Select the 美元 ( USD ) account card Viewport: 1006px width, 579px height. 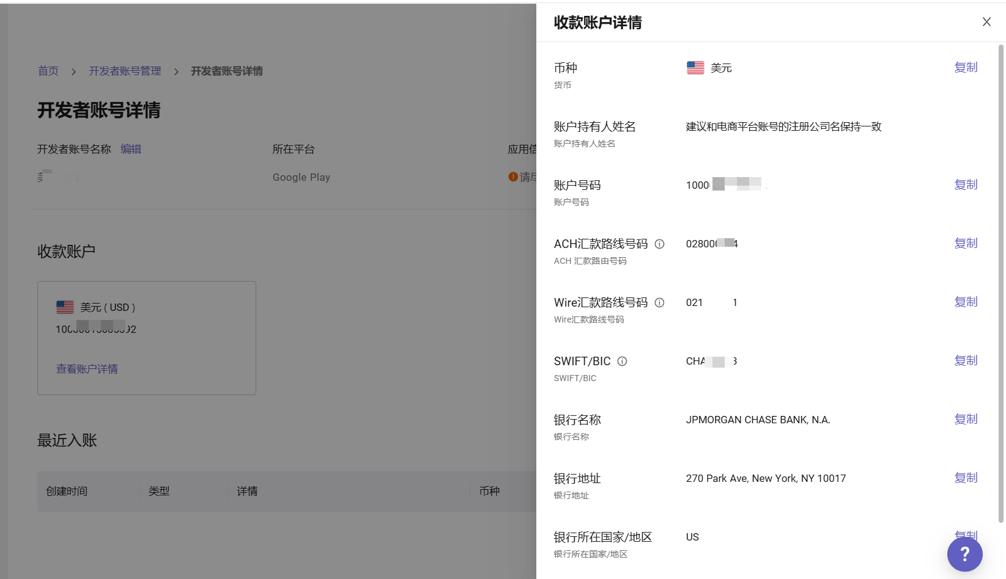[x=147, y=338]
